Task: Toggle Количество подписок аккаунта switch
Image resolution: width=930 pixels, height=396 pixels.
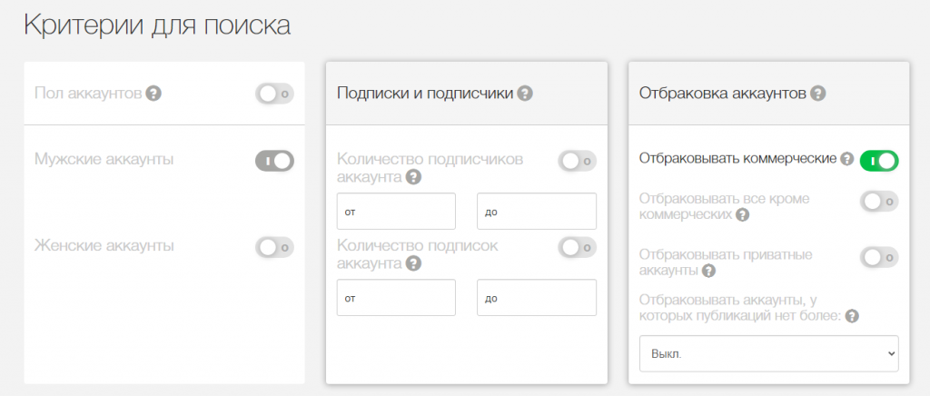Action: tap(577, 246)
